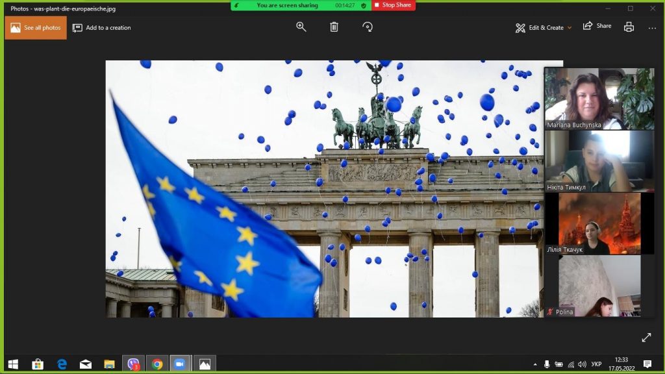Image resolution: width=665 pixels, height=374 pixels.
Task: Open the Mail app from the taskbar
Action: click(86, 364)
